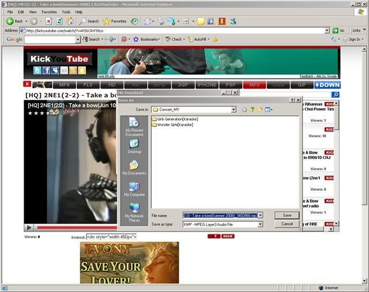Go to Home page icon
The width and height of the screenshot is (369, 292).
coord(70,21)
